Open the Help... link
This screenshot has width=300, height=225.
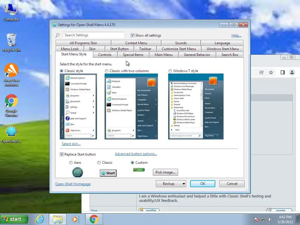click(x=236, y=35)
